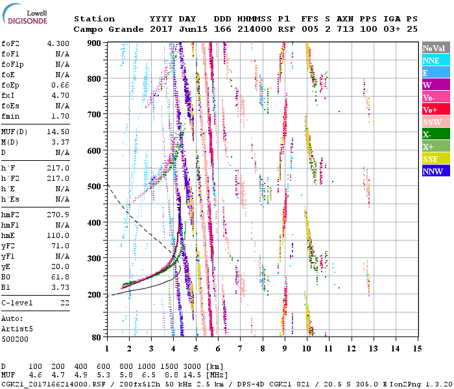Select the NoVal gray legend swatch
The width and height of the screenshot is (454, 389).
(x=436, y=48)
